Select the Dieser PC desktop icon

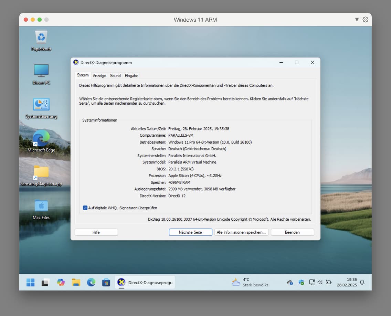[x=41, y=74]
